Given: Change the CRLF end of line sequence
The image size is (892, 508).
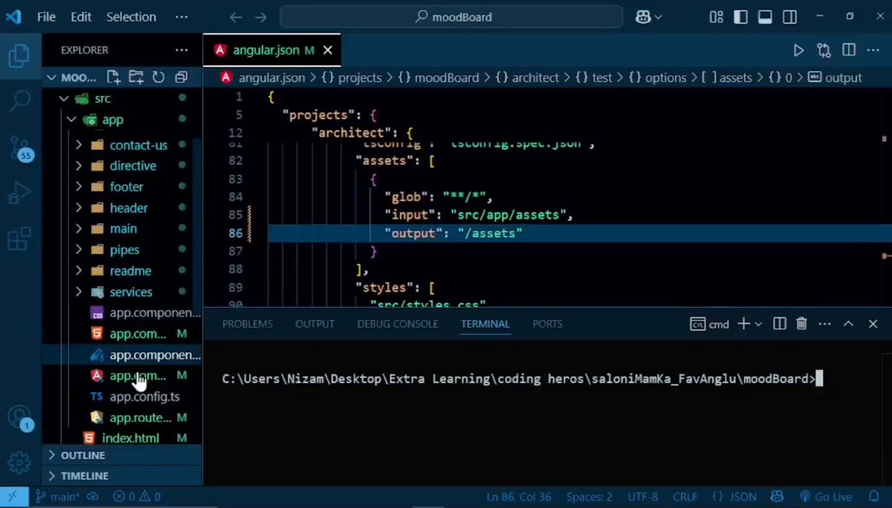Looking at the screenshot, I should tap(685, 497).
